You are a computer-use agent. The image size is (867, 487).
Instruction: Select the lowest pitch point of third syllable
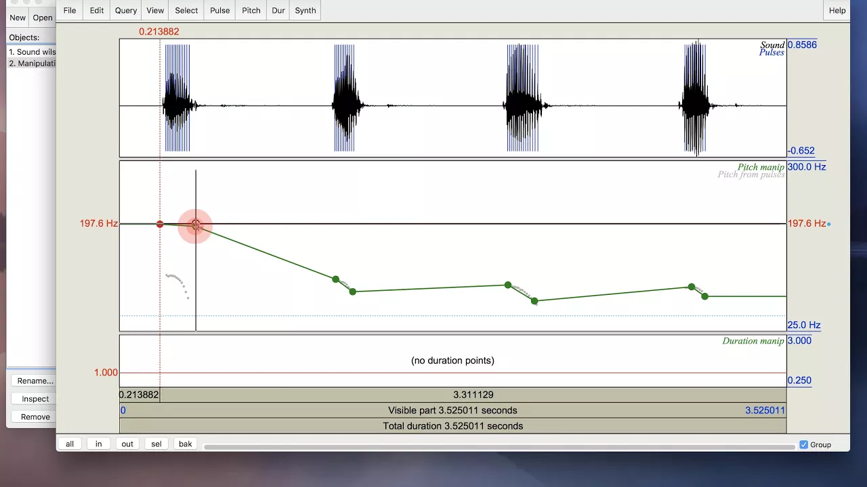(x=534, y=301)
